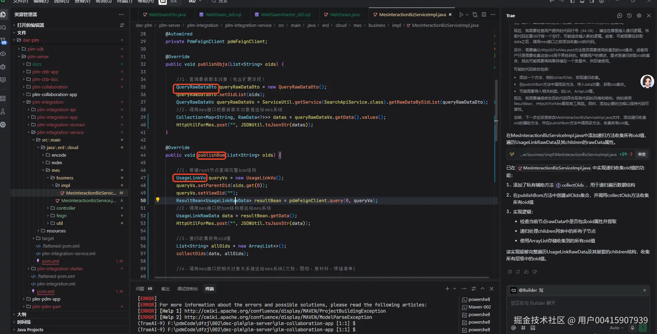Open Trae panel settings gear
This screenshot has height=334, width=657.
[x=639, y=15]
